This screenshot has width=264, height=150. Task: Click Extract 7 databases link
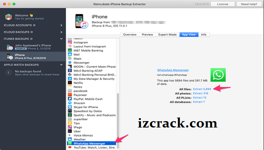tap(199, 102)
